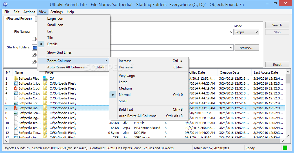The width and height of the screenshot is (294, 153).
Task: Click the computer icon in Starting Folders field
Action: click(x=35, y=48)
